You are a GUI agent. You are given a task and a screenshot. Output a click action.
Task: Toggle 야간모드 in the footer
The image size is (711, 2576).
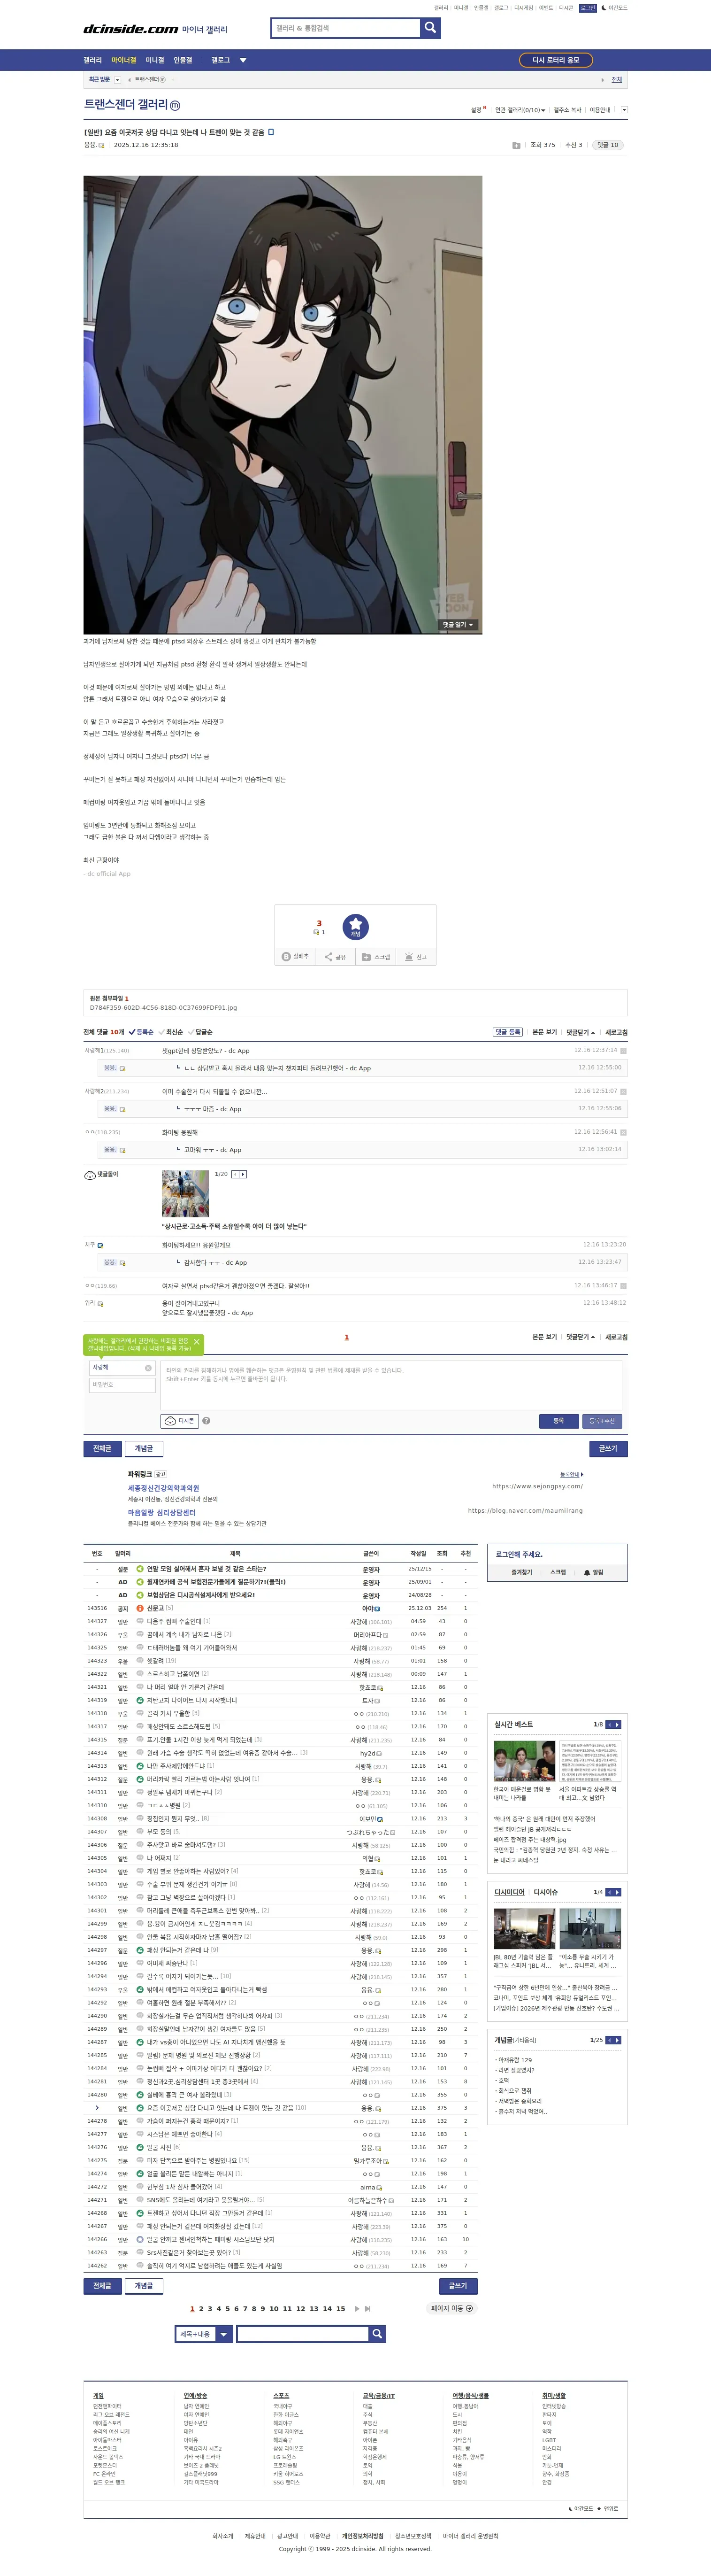(x=581, y=2508)
